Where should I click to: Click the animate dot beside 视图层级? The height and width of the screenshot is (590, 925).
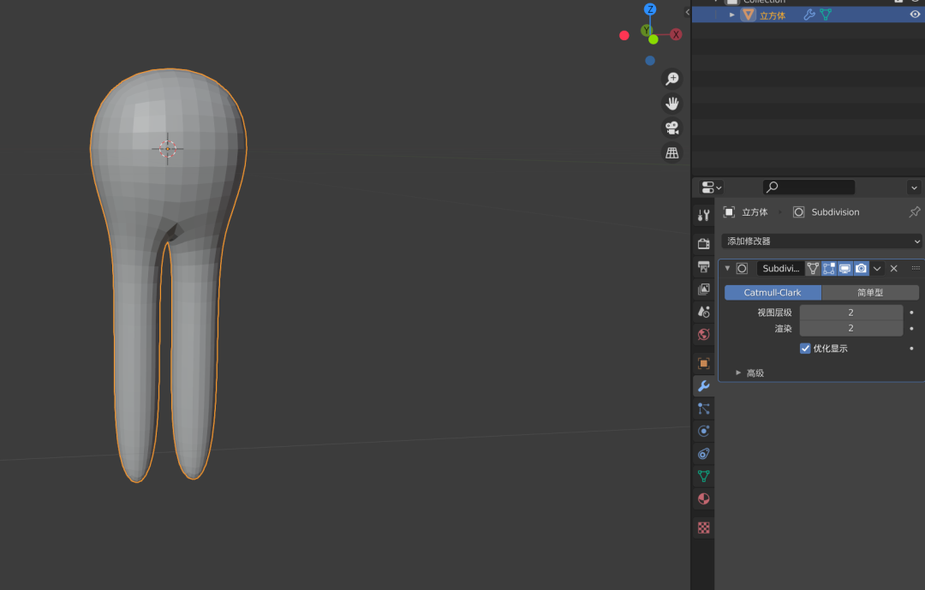click(x=911, y=312)
